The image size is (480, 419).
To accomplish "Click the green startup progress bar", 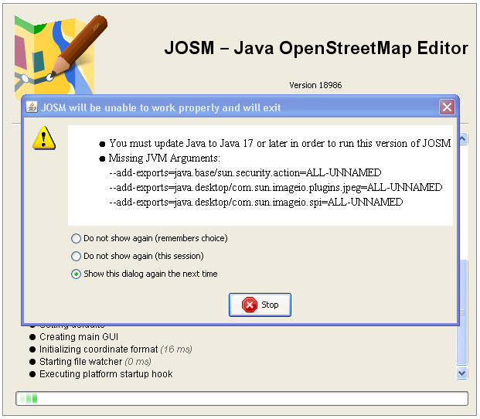I will [241, 399].
